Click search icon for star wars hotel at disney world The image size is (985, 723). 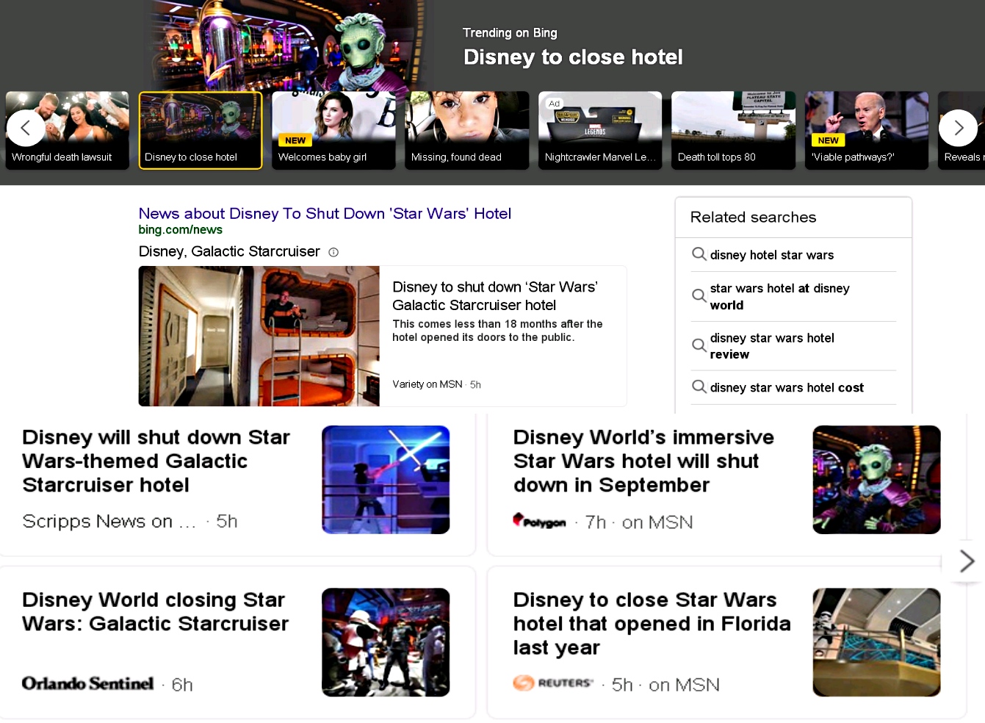tap(699, 296)
